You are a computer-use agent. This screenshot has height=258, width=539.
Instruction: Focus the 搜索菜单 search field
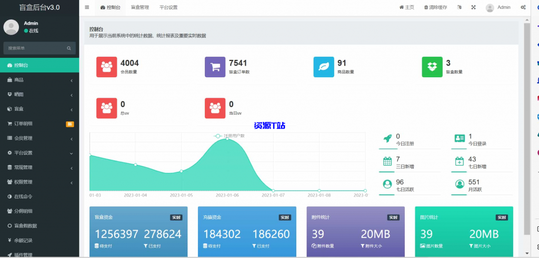[34, 48]
